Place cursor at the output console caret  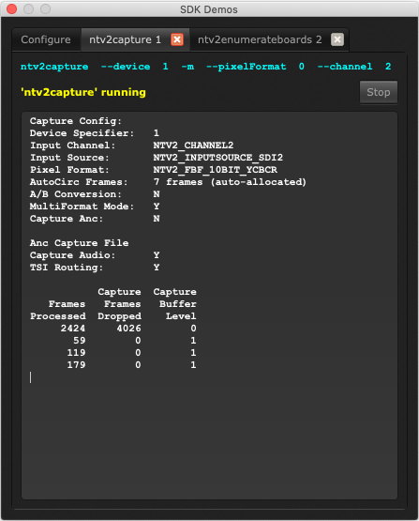31,377
